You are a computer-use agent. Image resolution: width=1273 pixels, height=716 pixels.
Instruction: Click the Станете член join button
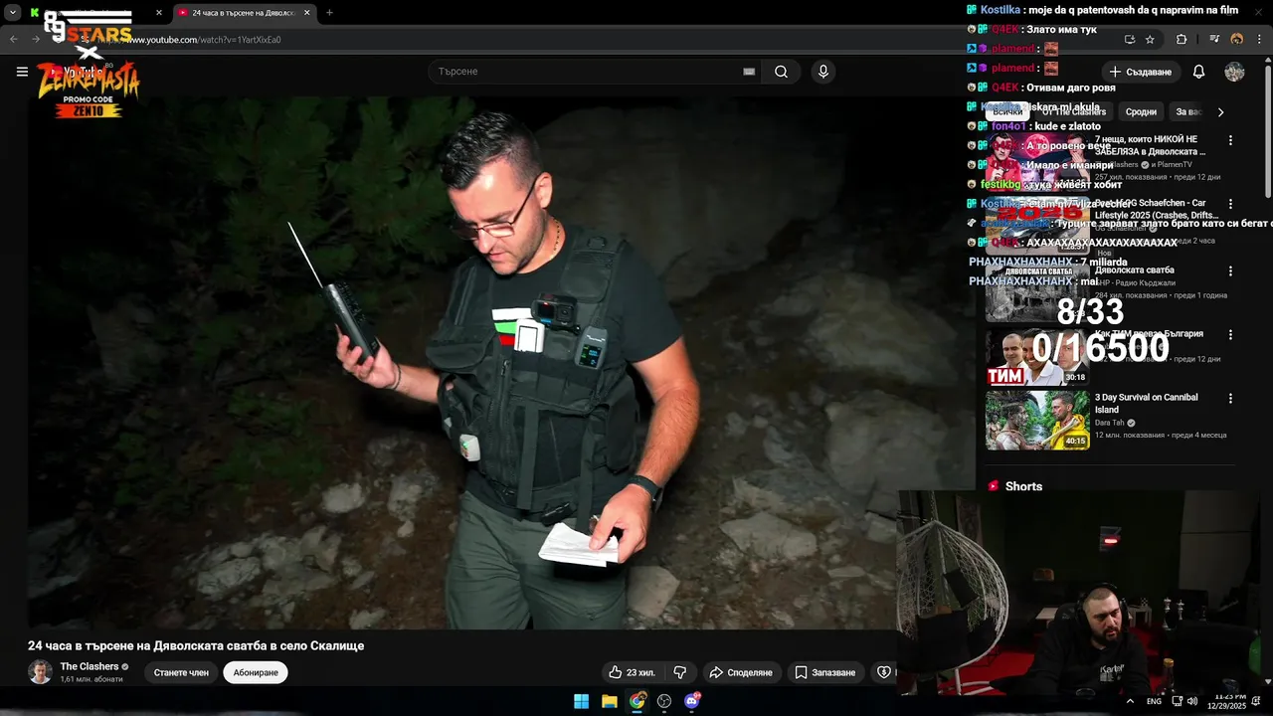(181, 672)
